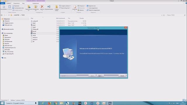Viewport: 187px width, 105px height.
Task: Select Избранное in the navigation pane
Action: coord(7,19)
